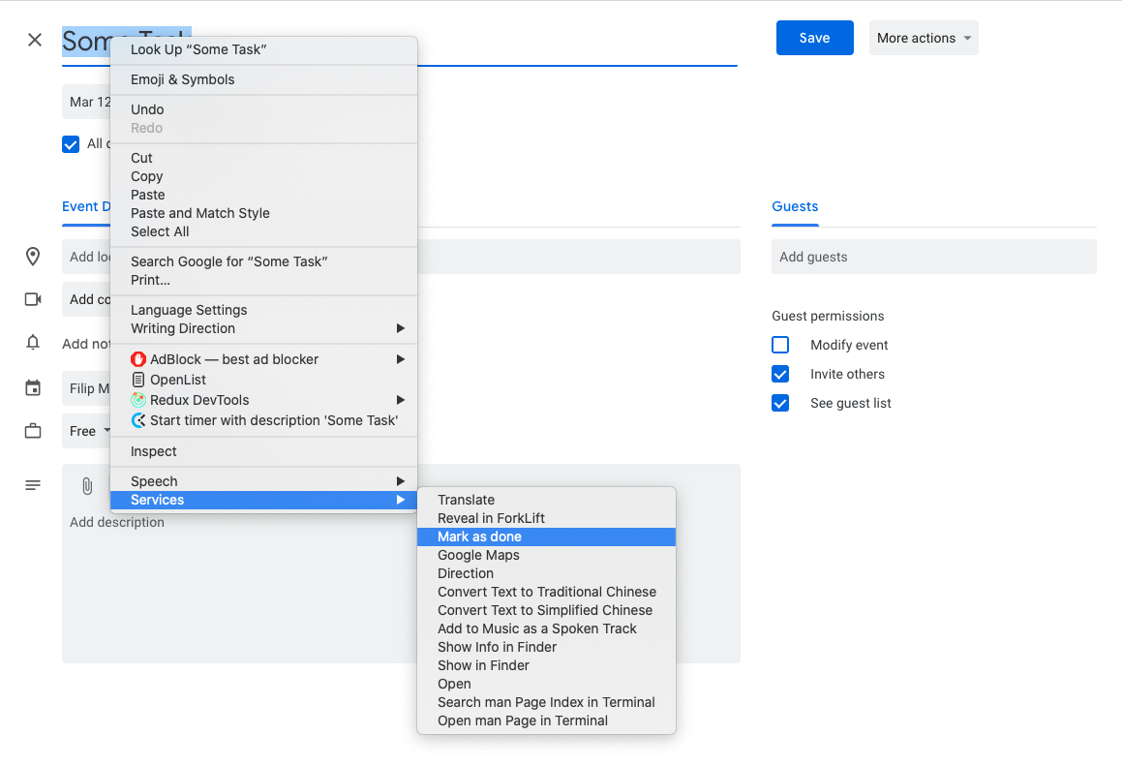Close the event editor with X icon
1122x766 pixels.
point(35,40)
